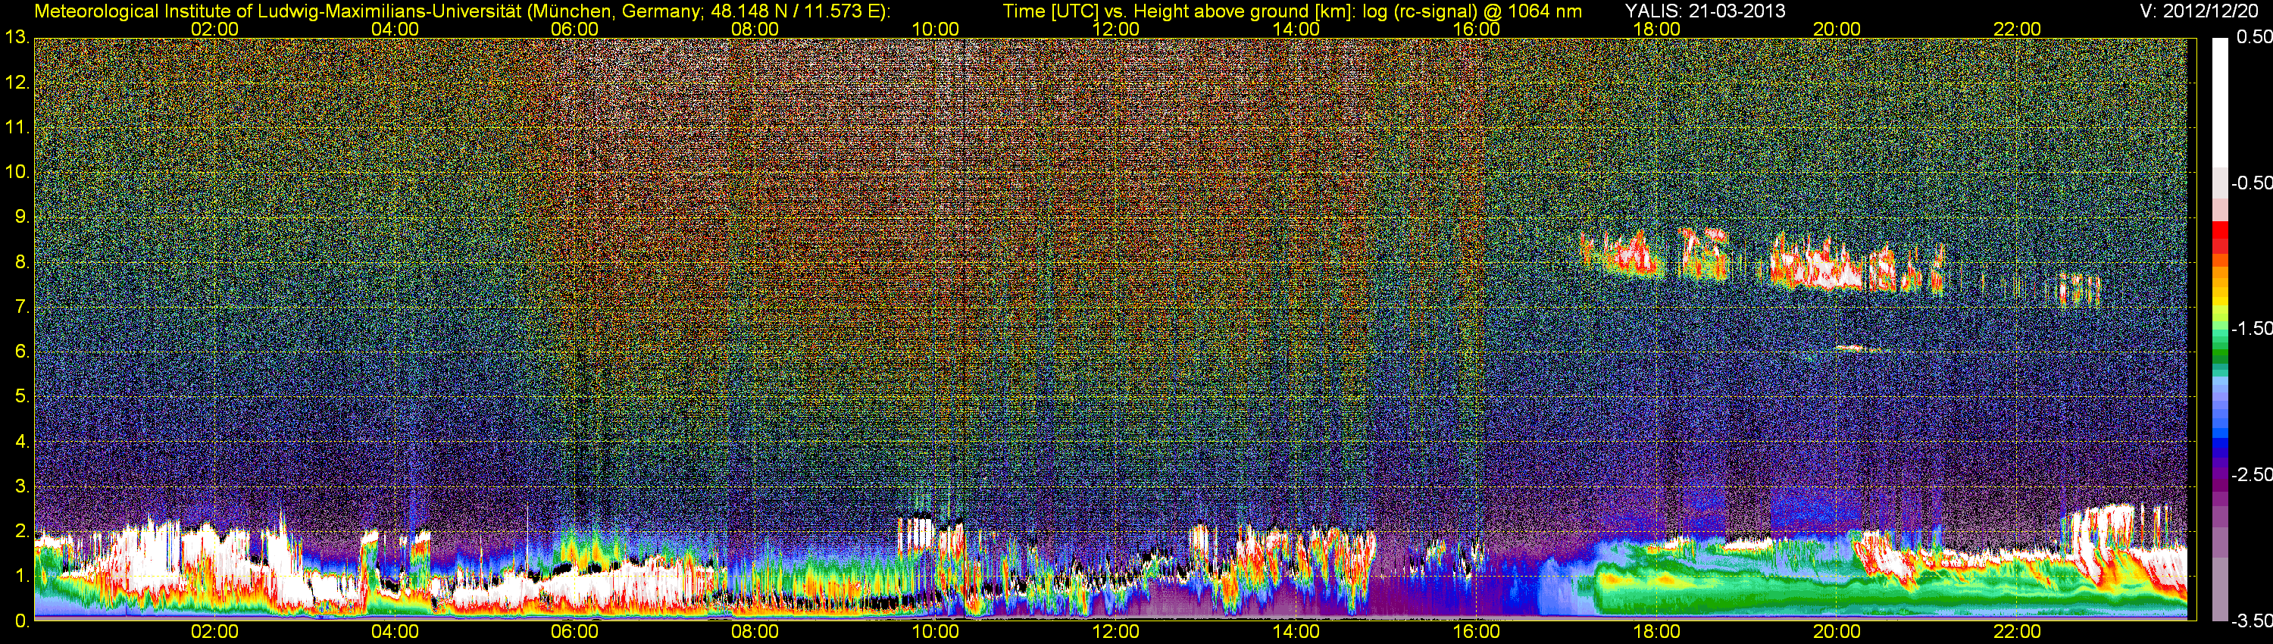Click the white segment of the colorbar
Image resolution: width=2273 pixels, height=644 pixels.
pos(2219,103)
